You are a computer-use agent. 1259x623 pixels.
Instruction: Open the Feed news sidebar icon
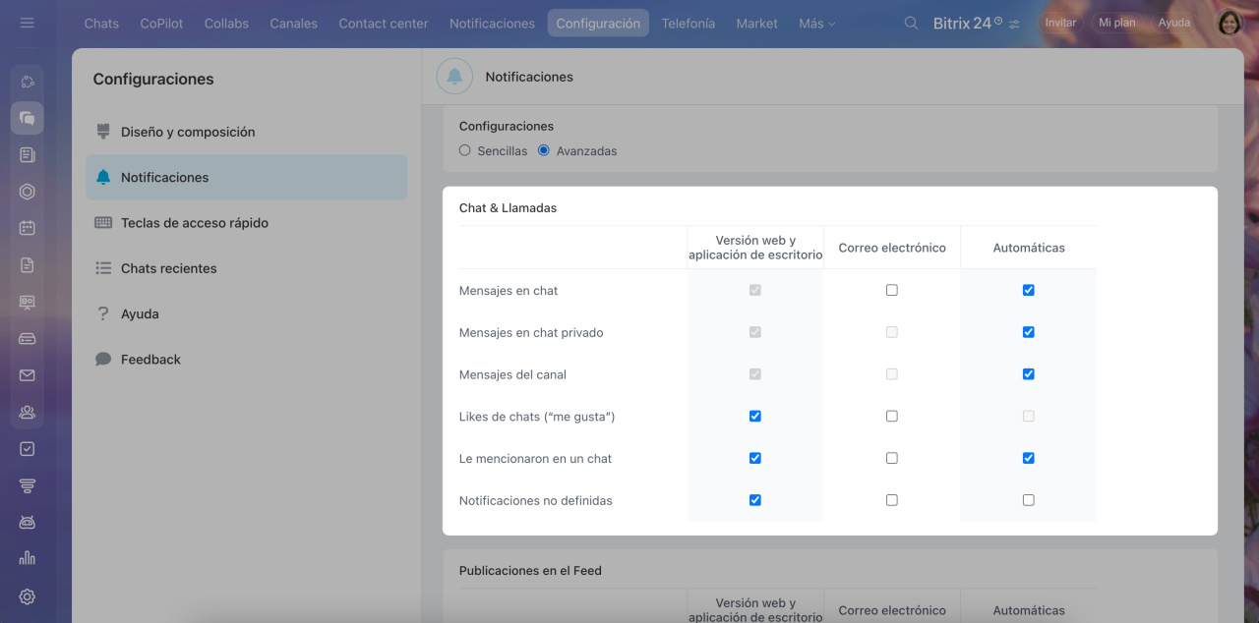[27, 154]
